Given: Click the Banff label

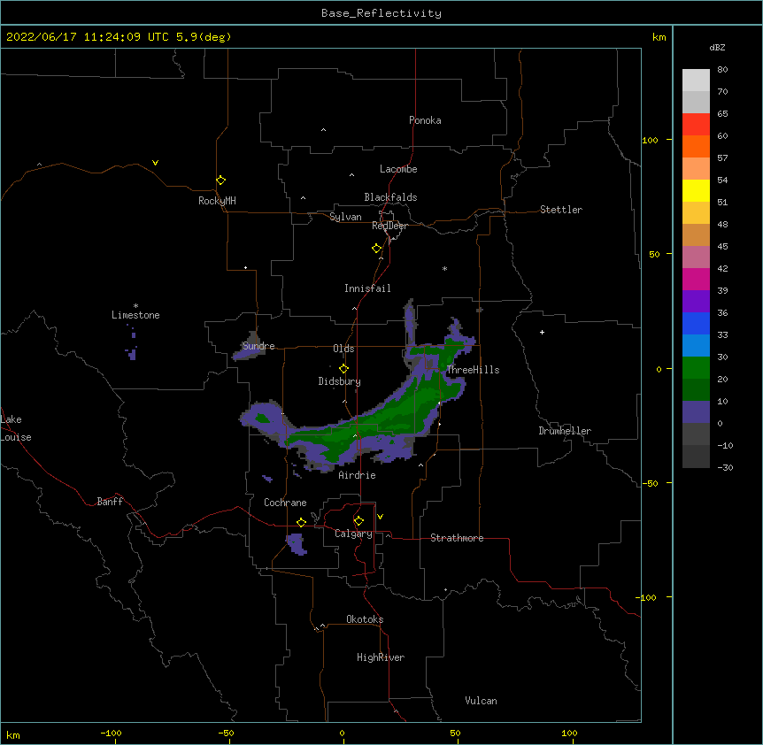Looking at the screenshot, I should click(x=110, y=502).
